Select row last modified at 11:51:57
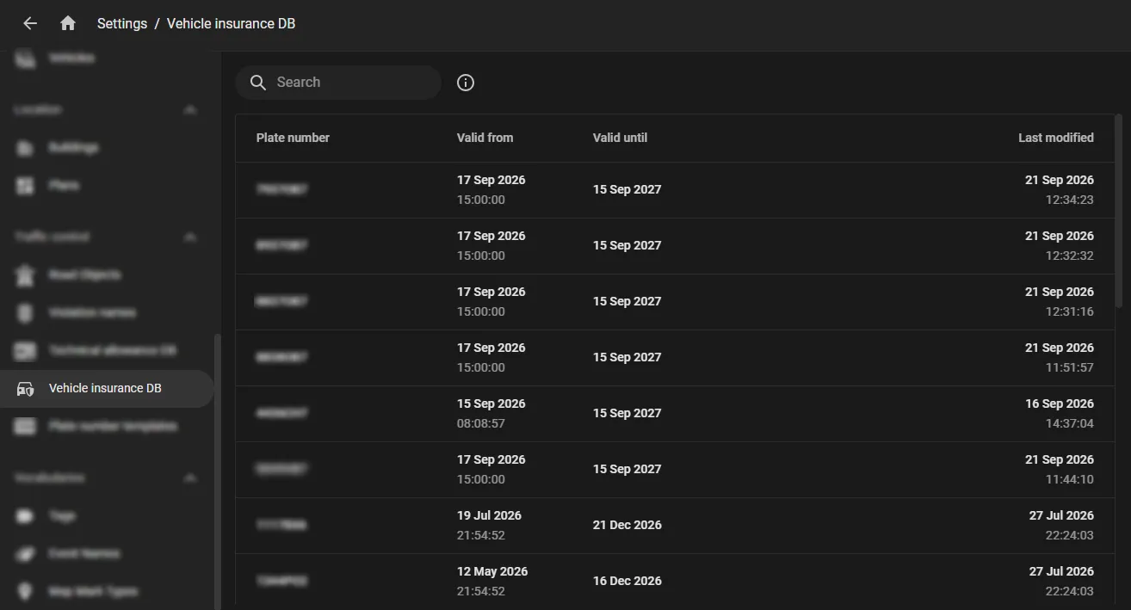 pyautogui.click(x=675, y=358)
